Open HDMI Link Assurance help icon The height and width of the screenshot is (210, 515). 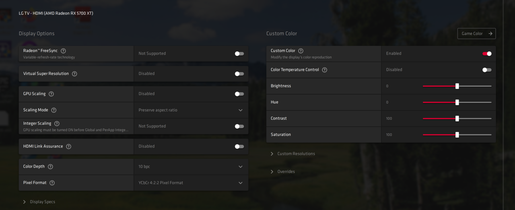click(x=68, y=146)
